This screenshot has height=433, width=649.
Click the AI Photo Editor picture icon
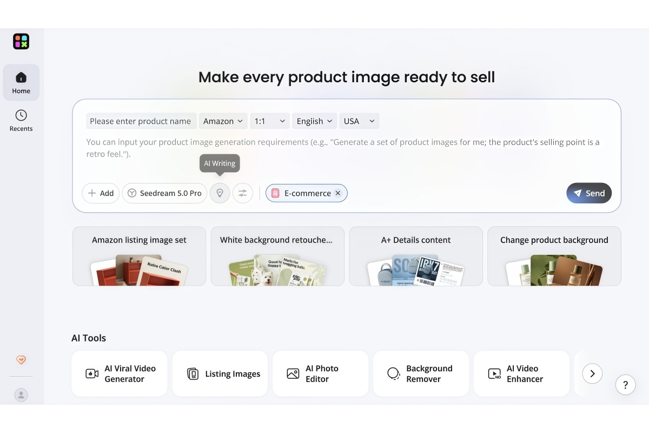[x=293, y=373]
